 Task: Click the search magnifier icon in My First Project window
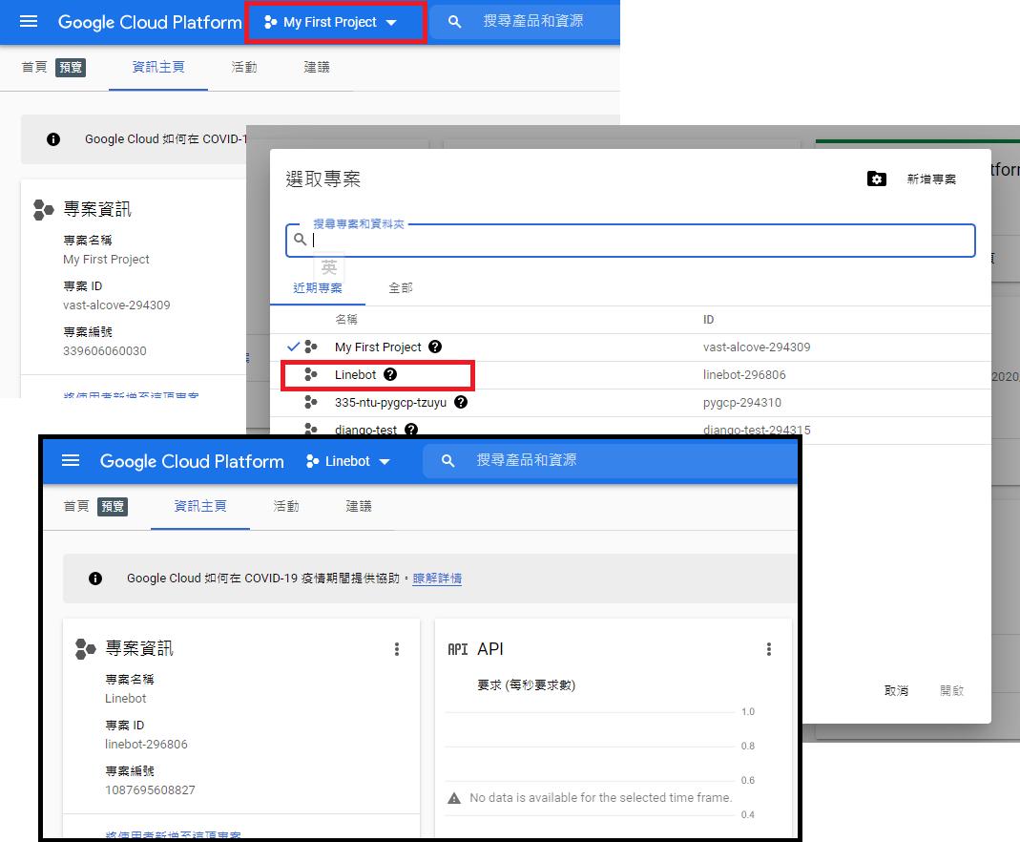455,21
